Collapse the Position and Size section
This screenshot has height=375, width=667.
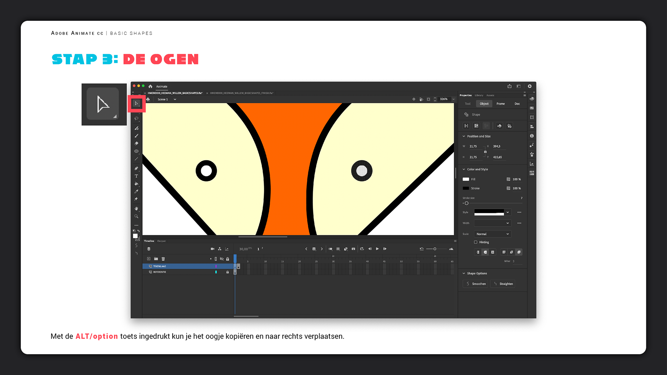click(x=464, y=136)
